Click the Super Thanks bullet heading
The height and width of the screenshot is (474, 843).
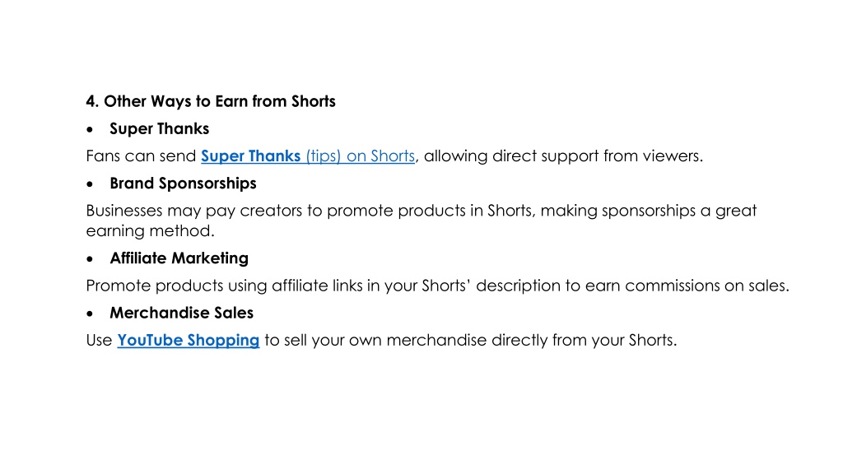[x=159, y=128]
